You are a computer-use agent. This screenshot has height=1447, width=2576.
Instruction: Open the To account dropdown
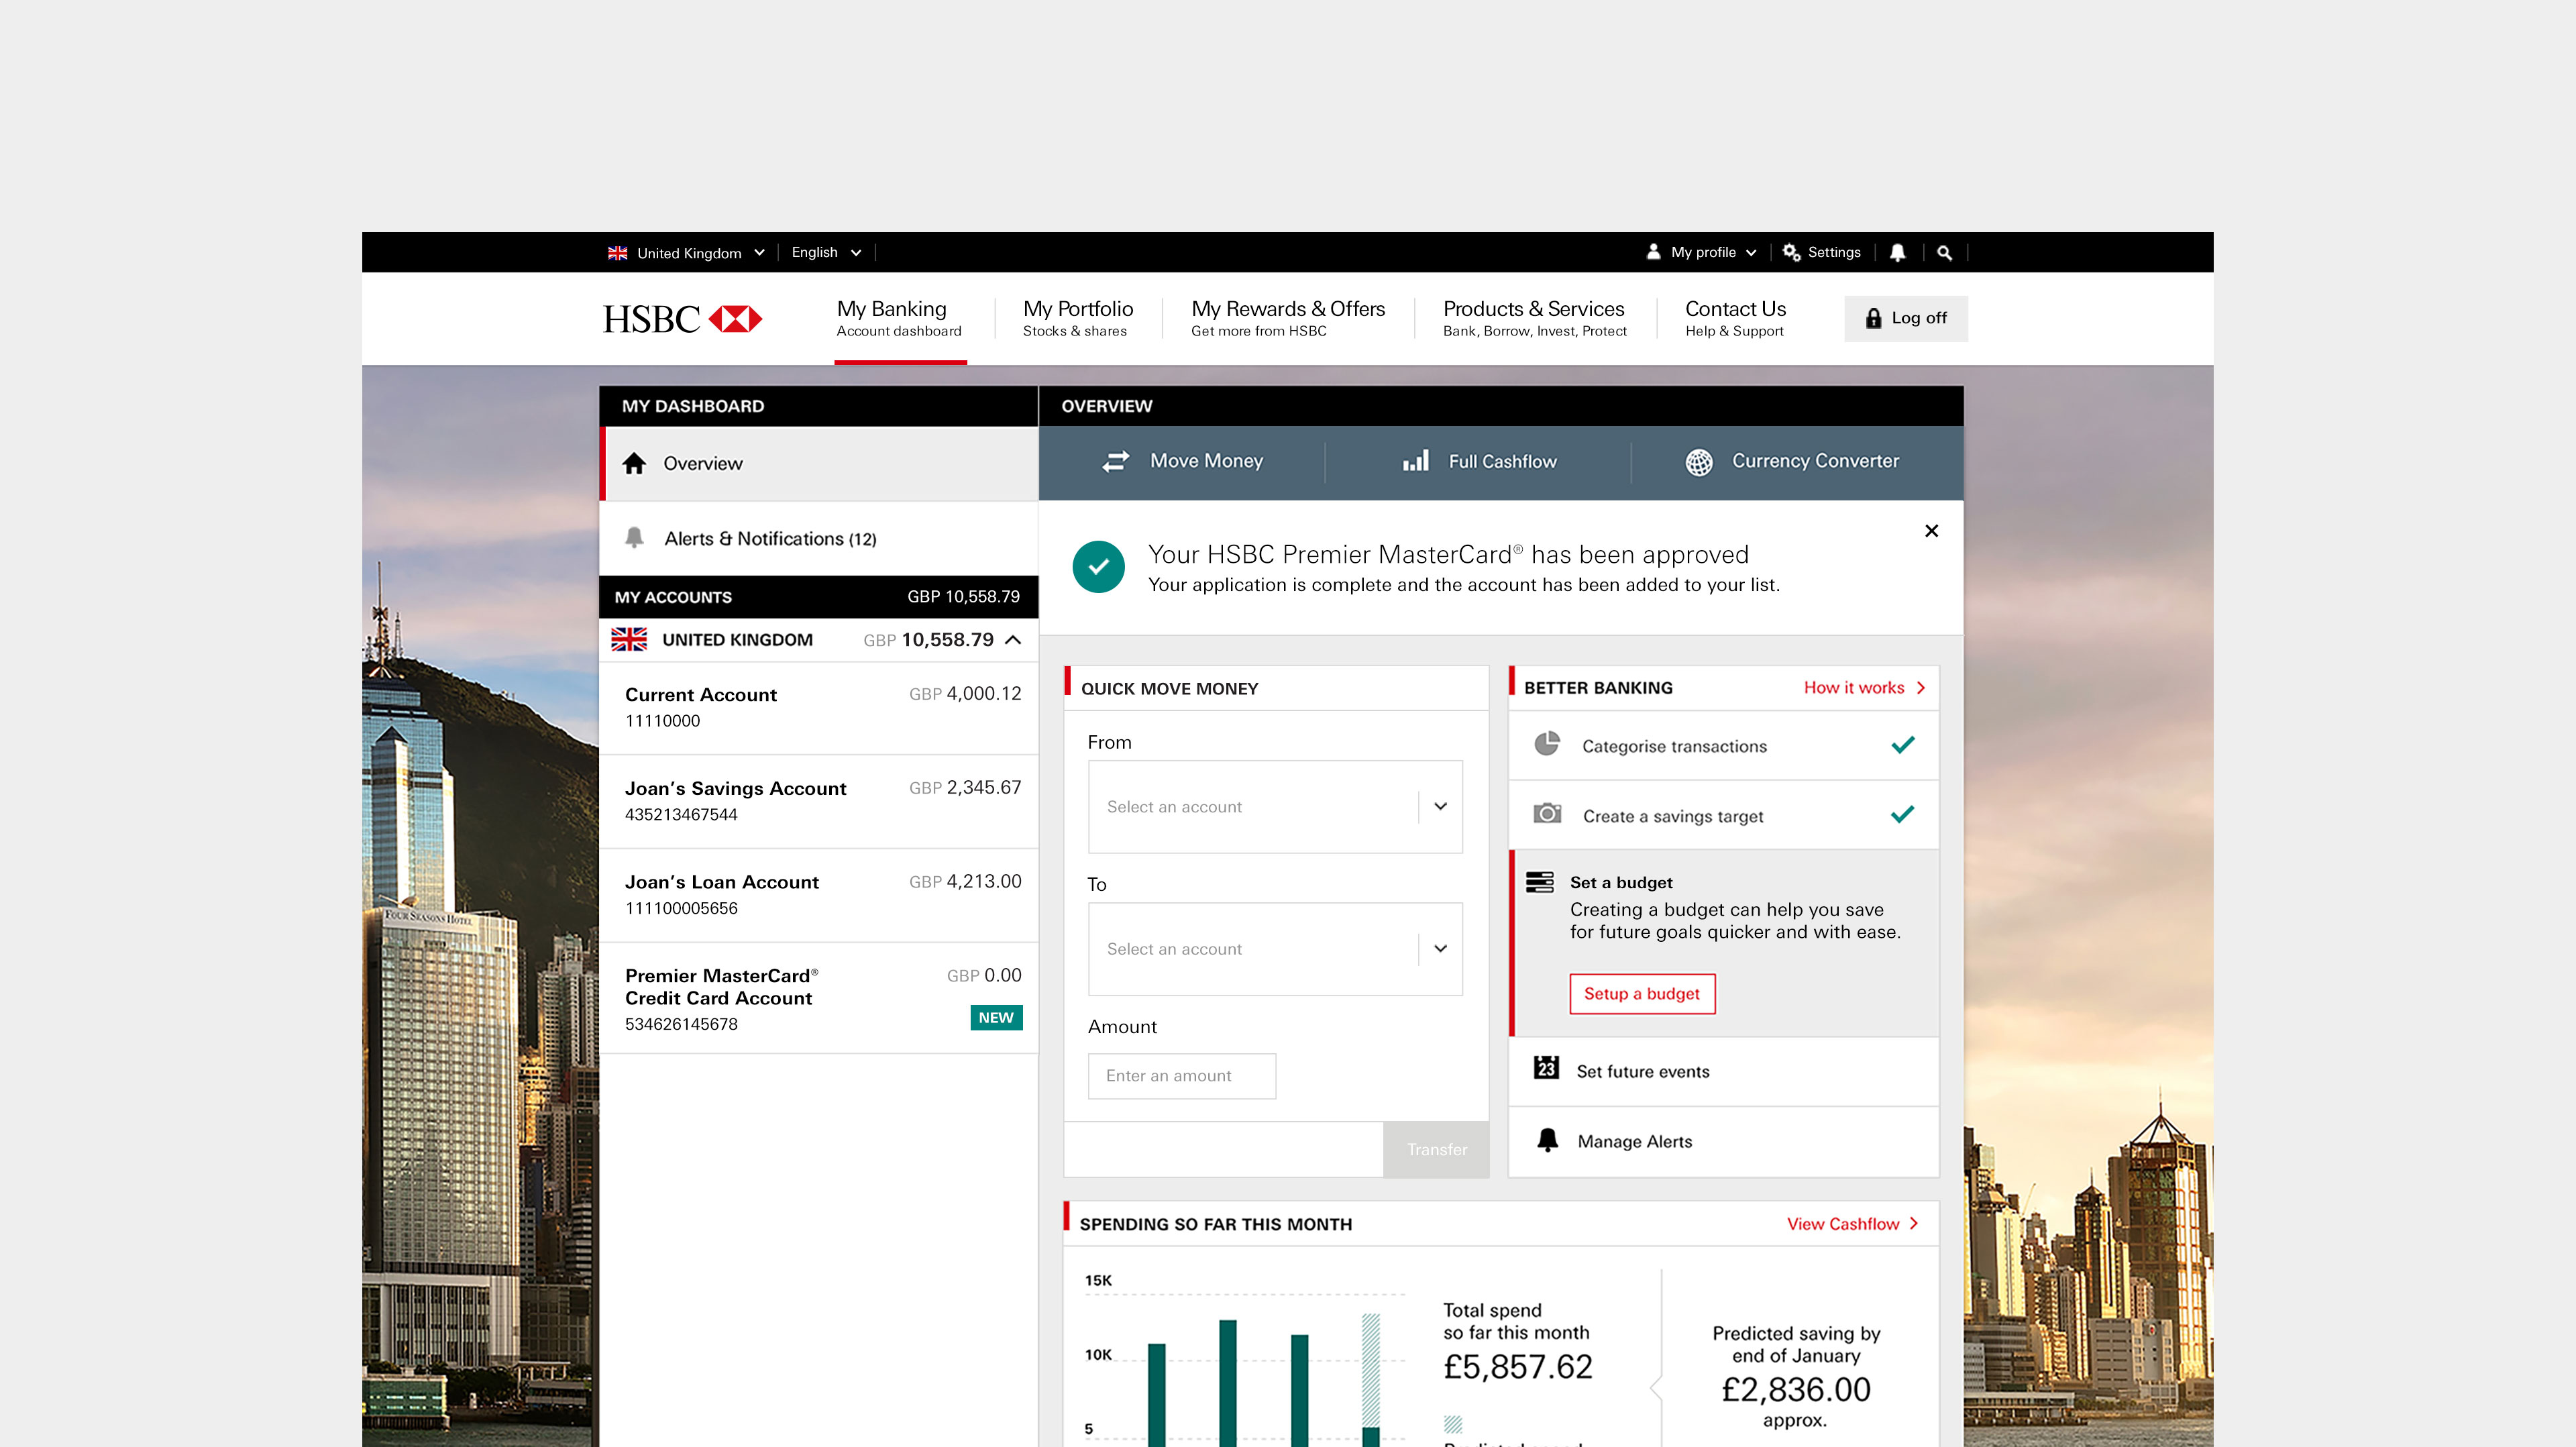point(1275,949)
